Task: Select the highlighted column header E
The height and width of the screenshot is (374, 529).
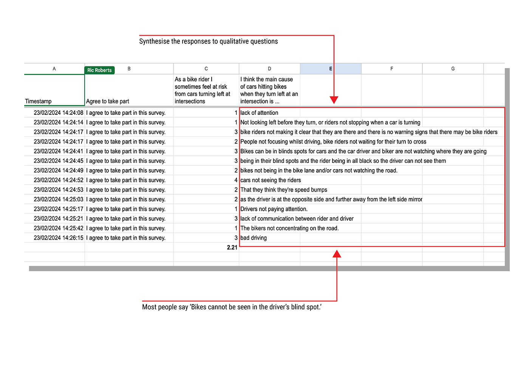Action: [330, 68]
